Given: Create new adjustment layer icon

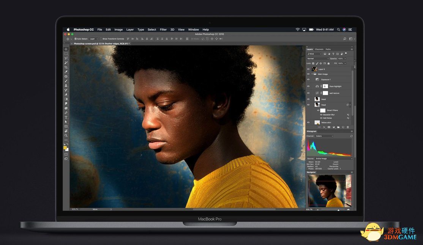Looking at the screenshot, I should point(334,127).
